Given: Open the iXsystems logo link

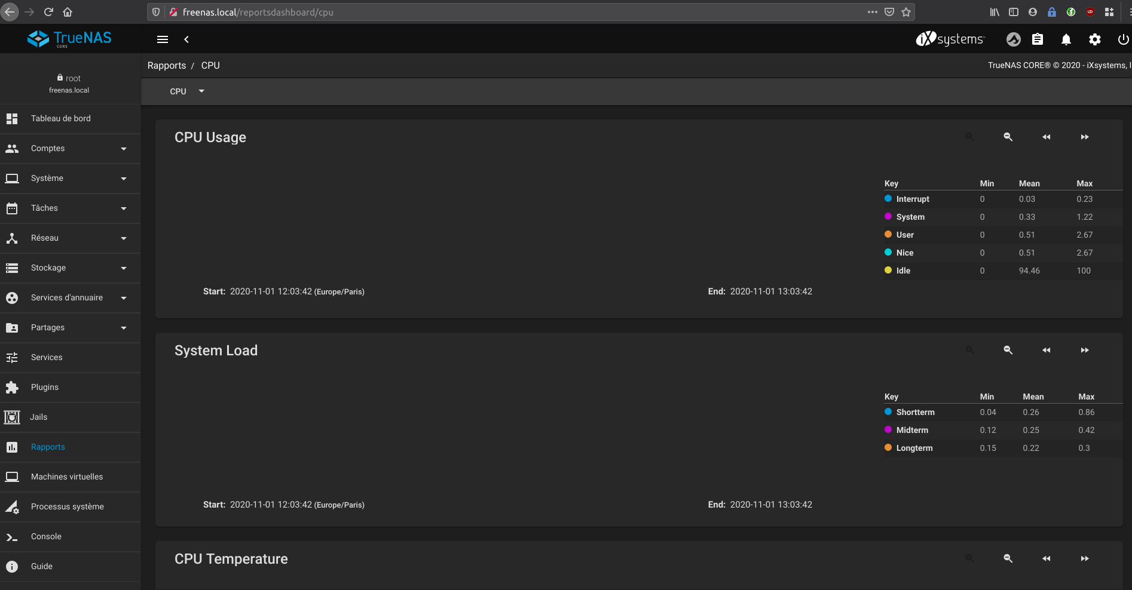Looking at the screenshot, I should click(x=950, y=39).
